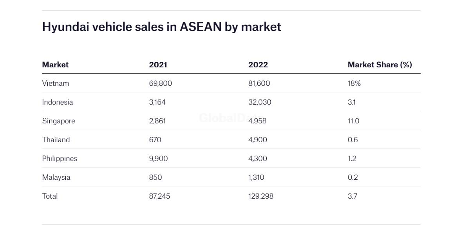Click the 2022 column header
The height and width of the screenshot is (246, 470).
pos(258,65)
